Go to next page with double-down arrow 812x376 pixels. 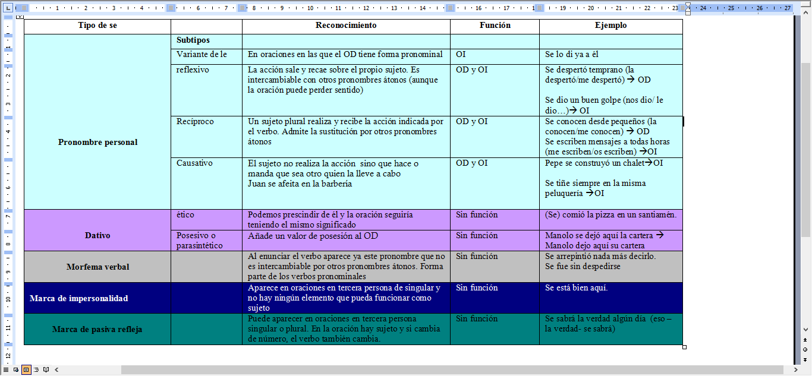(x=806, y=359)
